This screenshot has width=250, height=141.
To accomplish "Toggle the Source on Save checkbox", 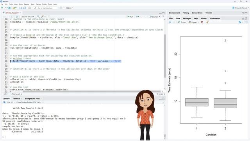I will pos(20,16).
